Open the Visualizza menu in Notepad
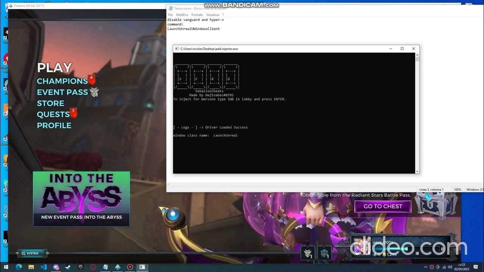Screen dimensions: 484x272 tap(213, 15)
